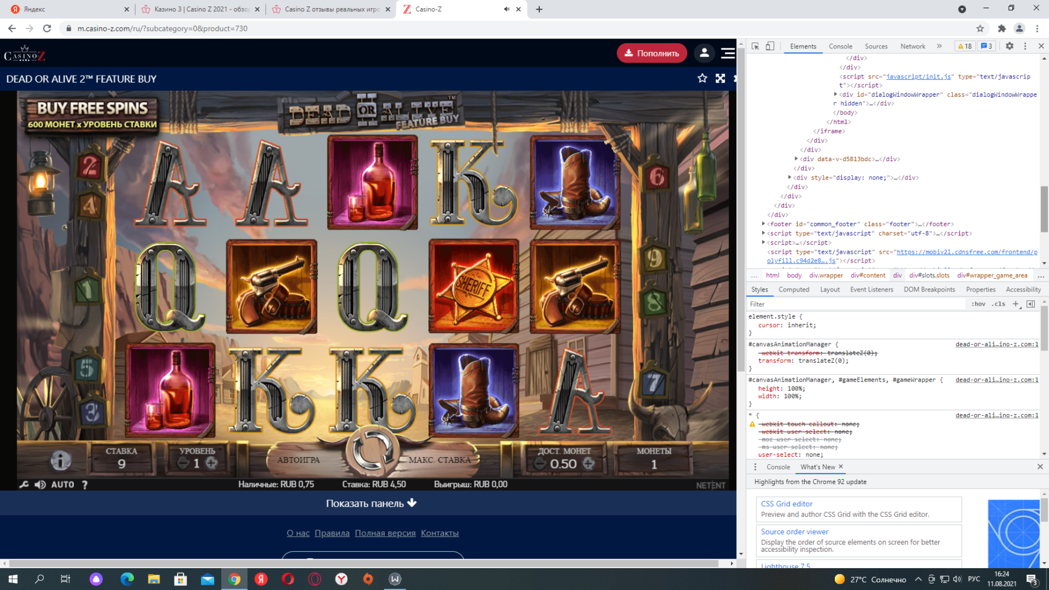The image size is (1049, 590).
Task: Open the Computed styles tab
Action: coord(794,290)
